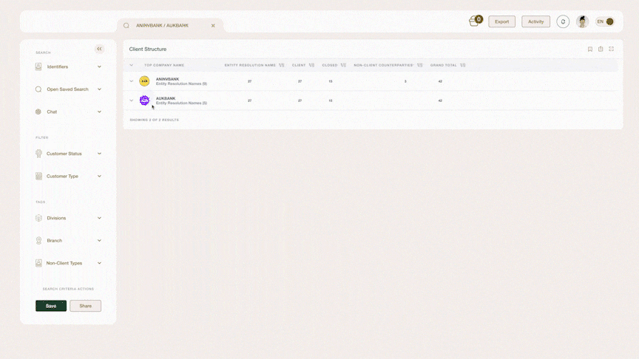Expand the Non-Client Types filter
Viewport: 639px width, 359px height.
point(99,263)
